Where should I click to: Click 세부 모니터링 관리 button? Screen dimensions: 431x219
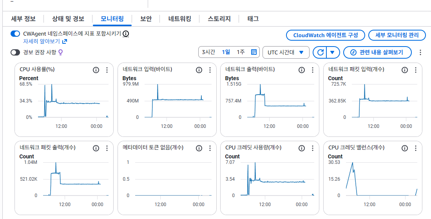tap(397, 35)
